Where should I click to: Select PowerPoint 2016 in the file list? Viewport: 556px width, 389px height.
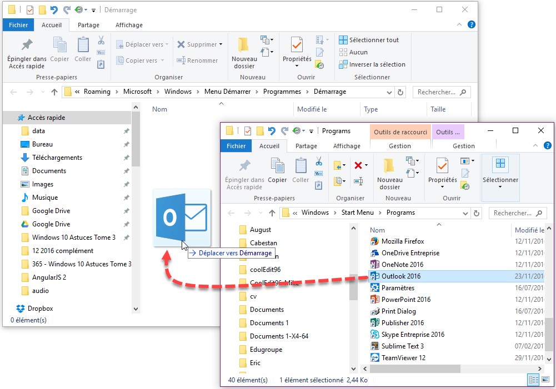click(405, 300)
